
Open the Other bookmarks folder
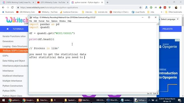pos(174,12)
